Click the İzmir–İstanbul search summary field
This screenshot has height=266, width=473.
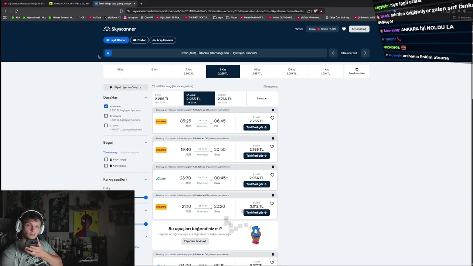point(219,53)
